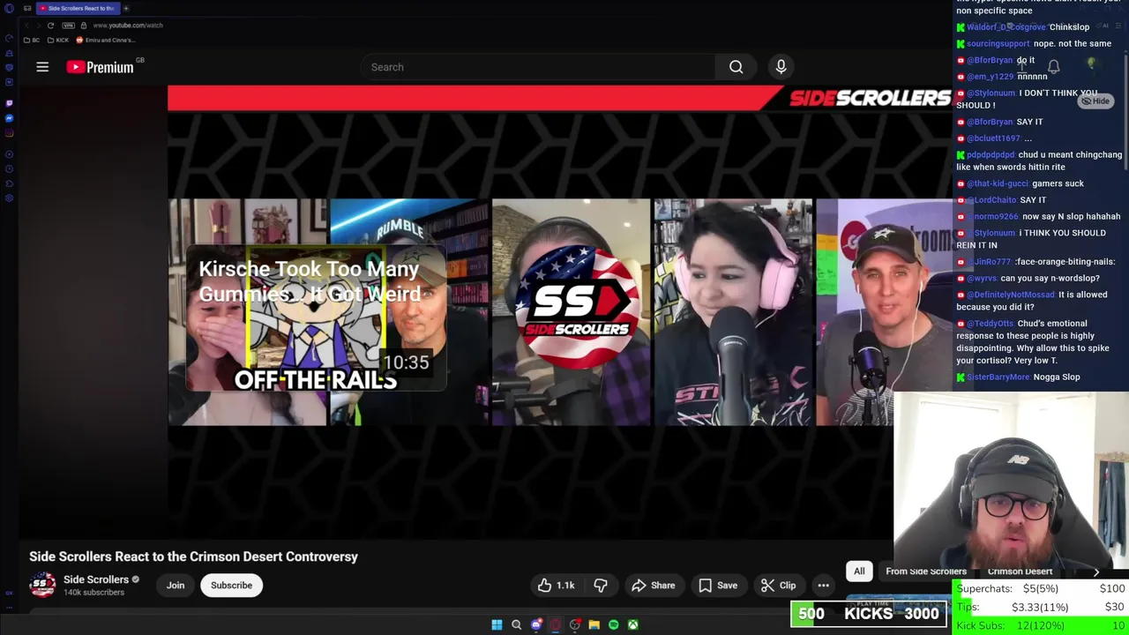
Task: Click the search magnifier button
Action: click(736, 67)
